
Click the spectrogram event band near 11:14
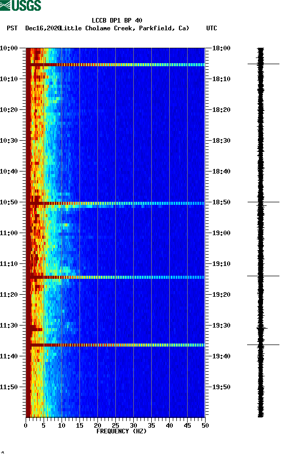115,277
